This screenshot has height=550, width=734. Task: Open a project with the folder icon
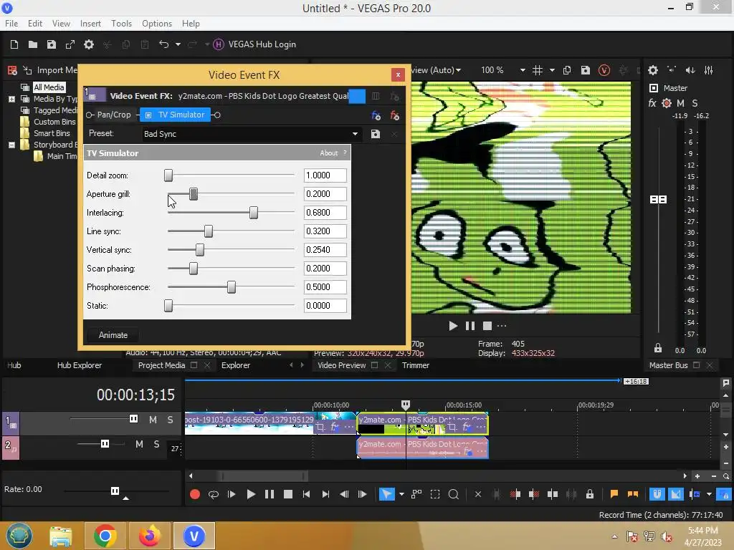point(33,44)
